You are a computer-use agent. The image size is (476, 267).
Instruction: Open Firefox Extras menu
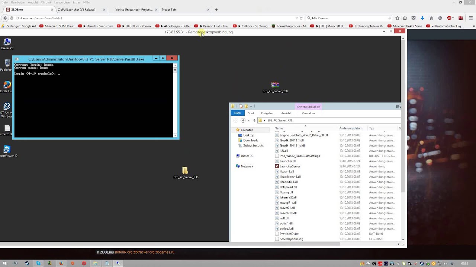[x=77, y=2]
